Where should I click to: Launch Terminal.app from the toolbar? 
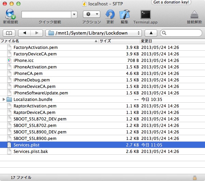[146, 14]
